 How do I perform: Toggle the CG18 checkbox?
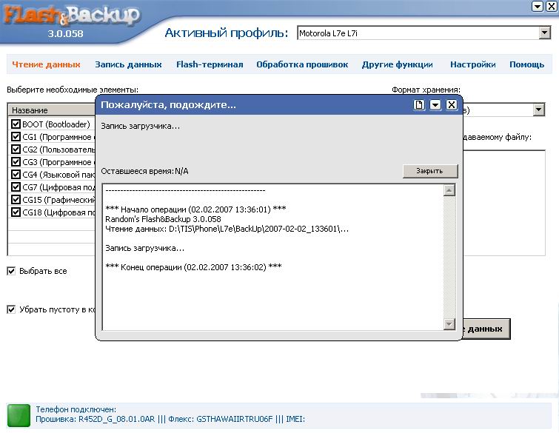click(16, 212)
